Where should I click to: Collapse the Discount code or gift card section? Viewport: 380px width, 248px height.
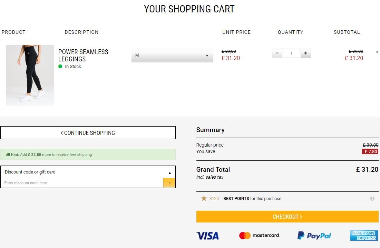tap(169, 172)
